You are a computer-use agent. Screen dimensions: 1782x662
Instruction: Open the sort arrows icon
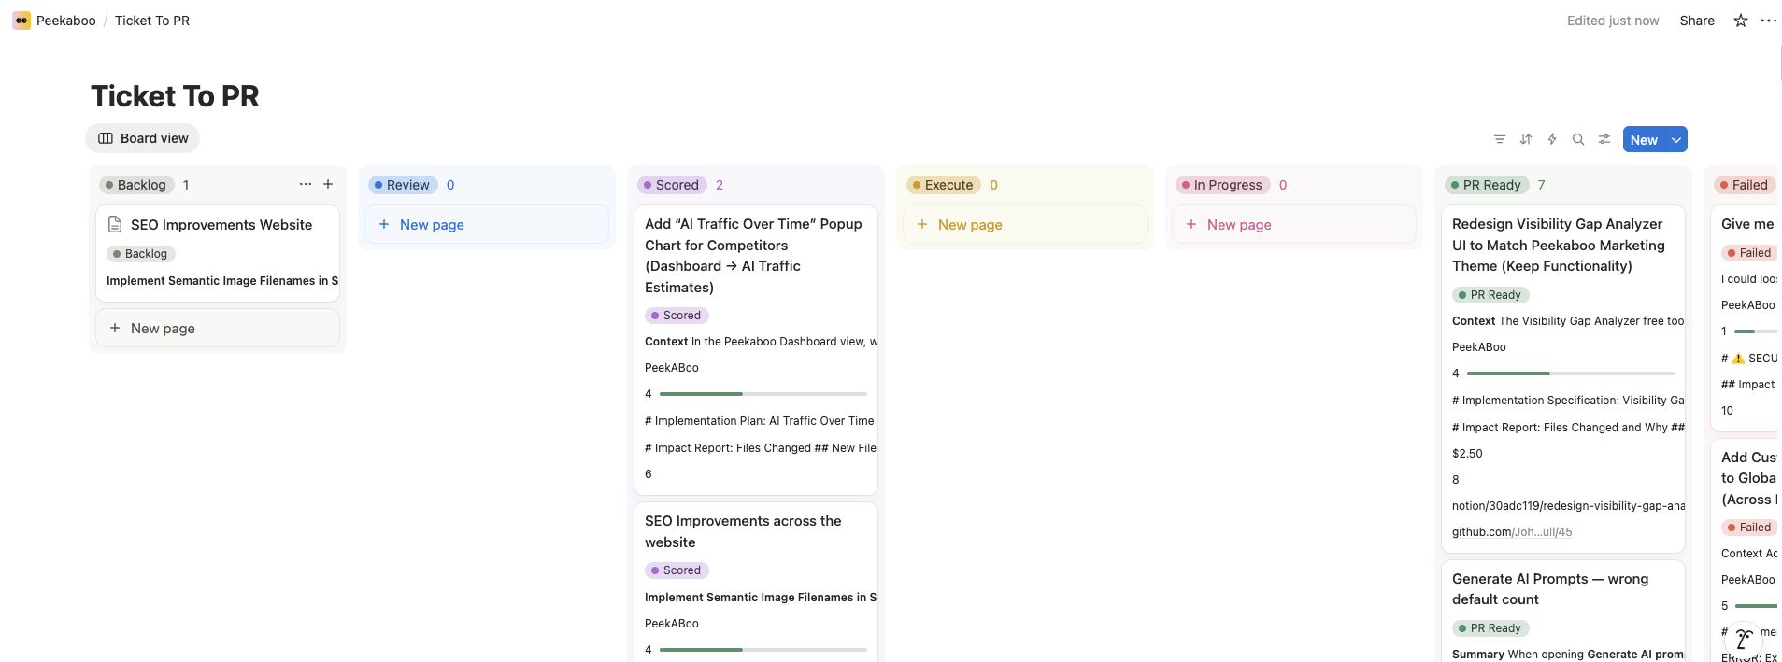(1525, 139)
